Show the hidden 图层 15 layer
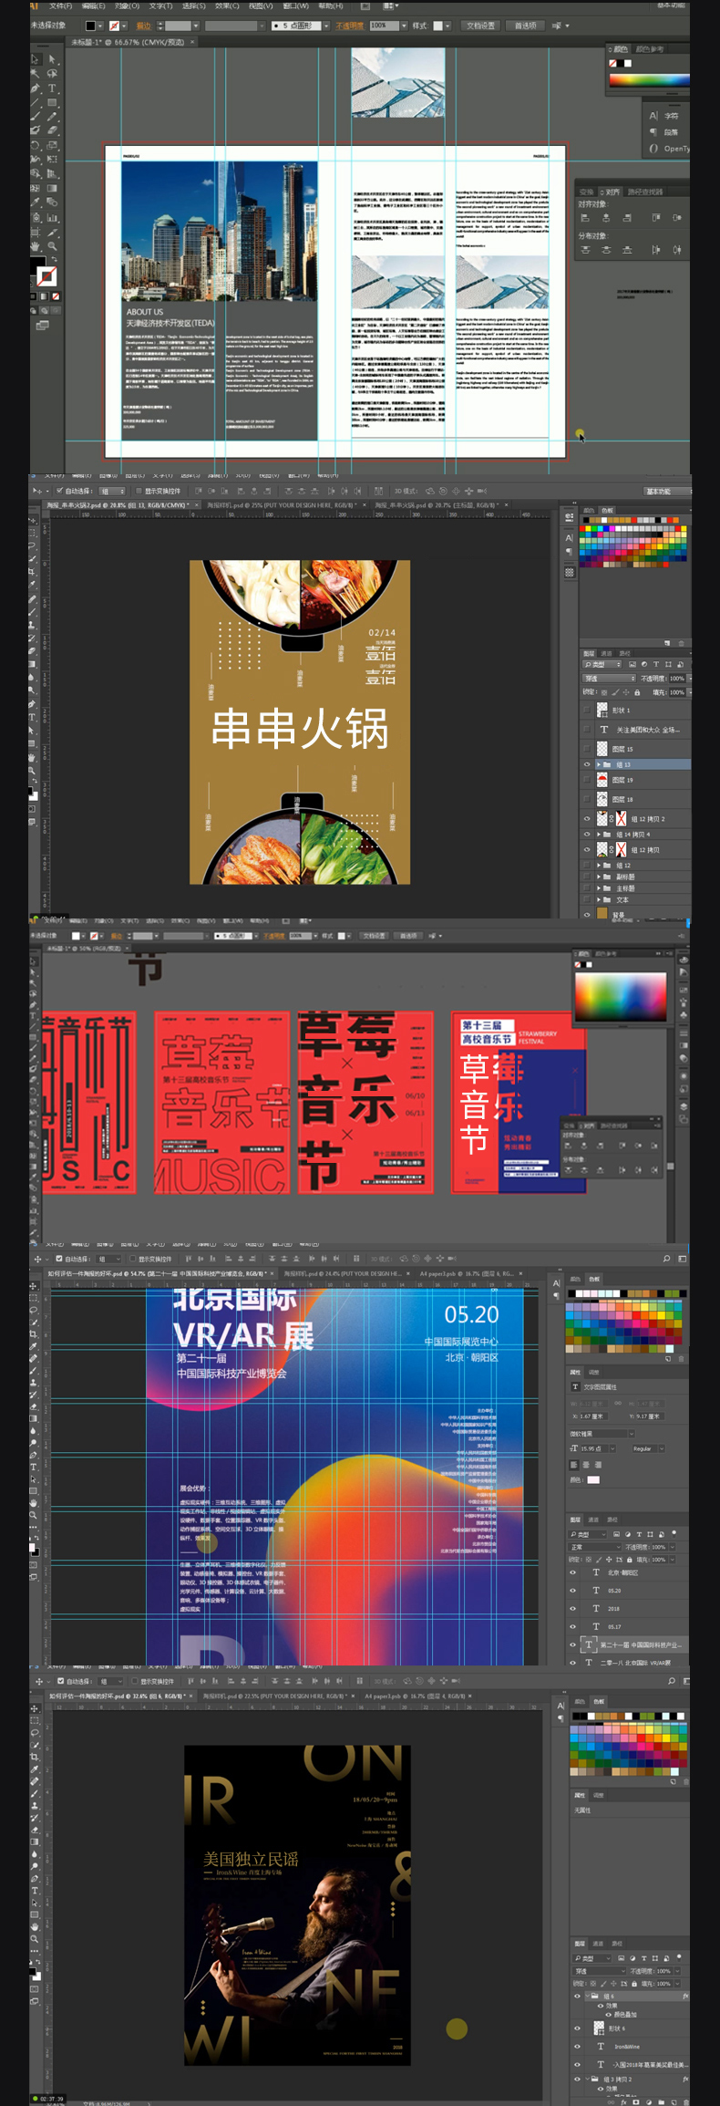This screenshot has height=2106, width=720. [587, 749]
